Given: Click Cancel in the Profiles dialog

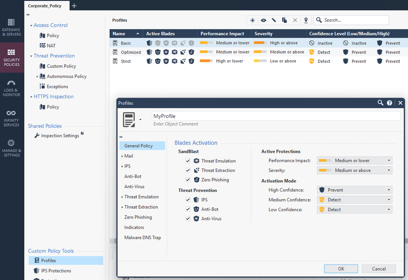Looking at the screenshot, I should pyautogui.click(x=379, y=269).
